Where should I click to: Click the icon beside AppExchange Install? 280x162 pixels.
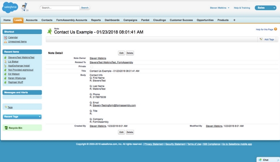tap(5, 66)
